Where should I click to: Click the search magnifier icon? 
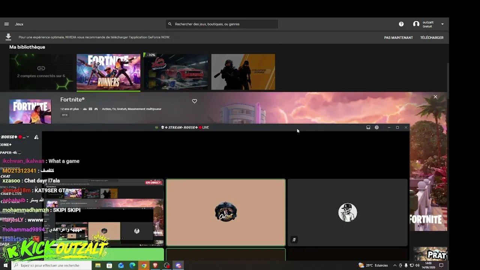click(170, 24)
